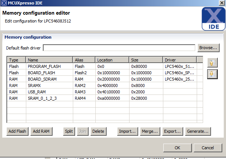
Task: Split the selected memory region
Action: click(x=69, y=131)
